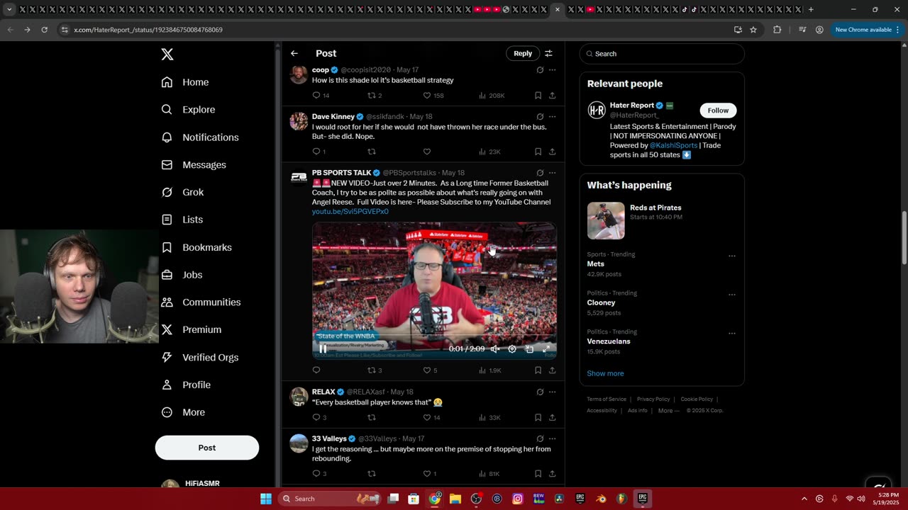Open more options for Mets trend
This screenshot has height=510, width=908.
pyautogui.click(x=732, y=256)
